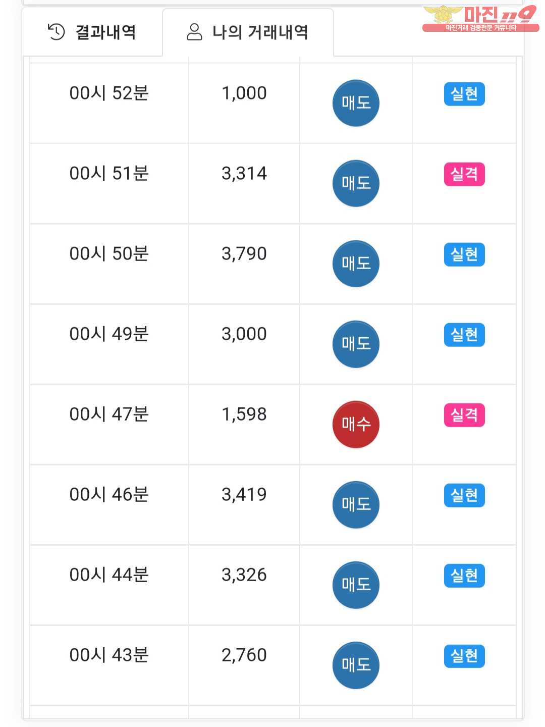Image resolution: width=545 pixels, height=727 pixels.
Task: Select the 00시 46분 time cell
Action: point(109,495)
